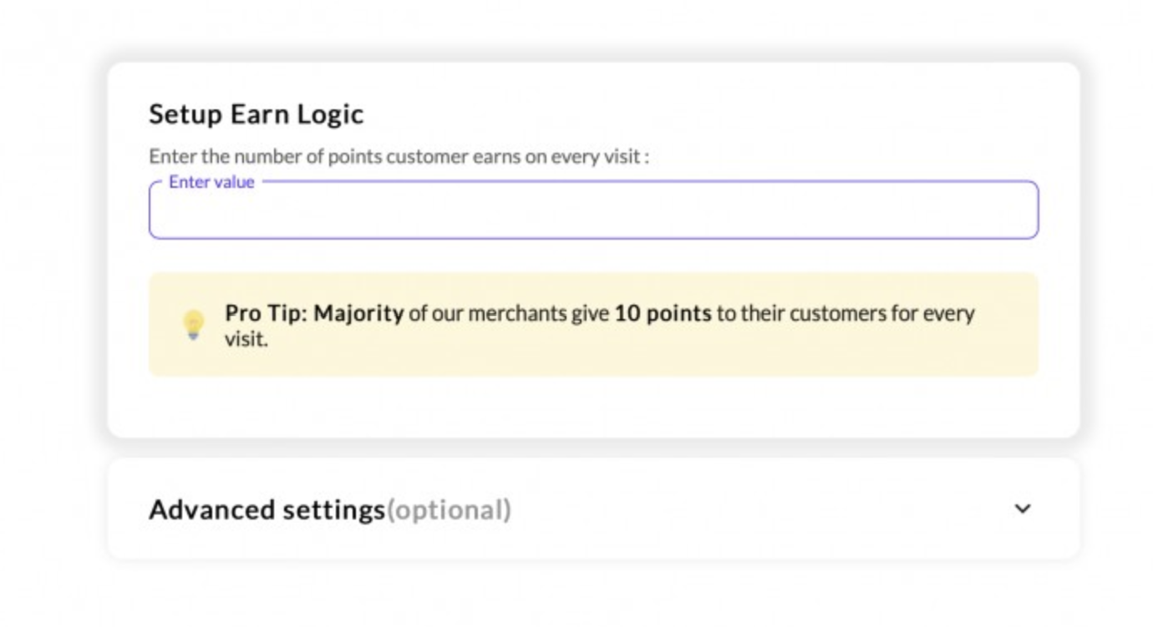The width and height of the screenshot is (1153, 628).
Task: Click the 'Pro Tip:' label
Action: [x=266, y=314]
